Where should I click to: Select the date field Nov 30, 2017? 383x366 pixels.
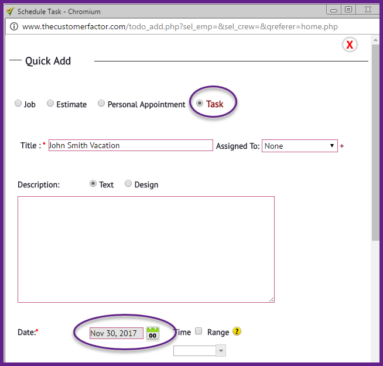(117, 333)
